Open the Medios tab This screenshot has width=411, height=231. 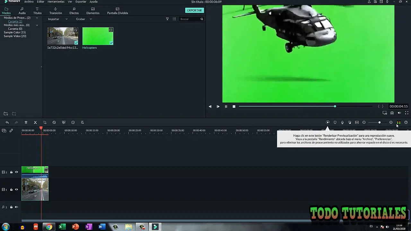tap(6, 11)
